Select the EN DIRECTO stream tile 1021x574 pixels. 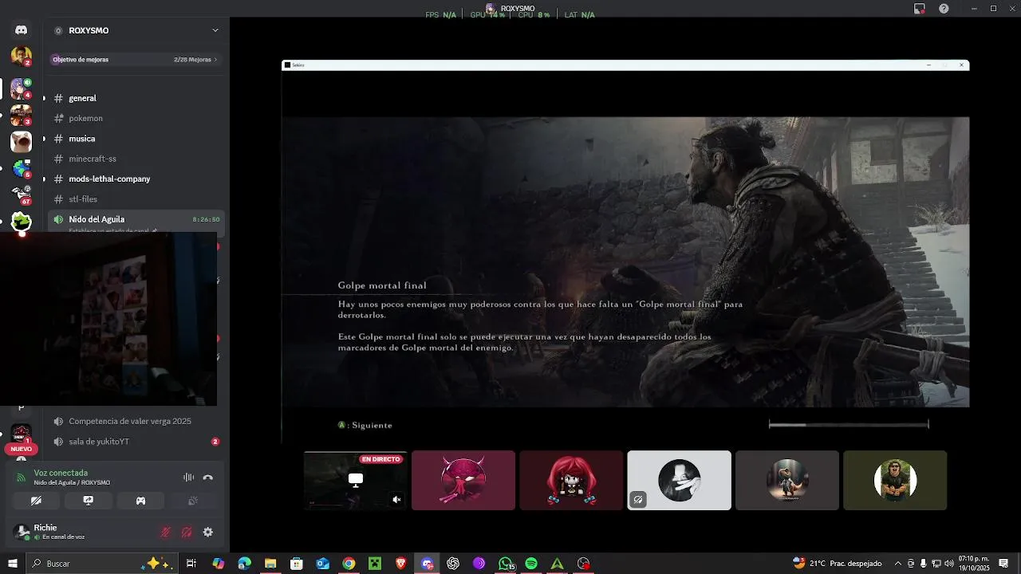point(356,480)
